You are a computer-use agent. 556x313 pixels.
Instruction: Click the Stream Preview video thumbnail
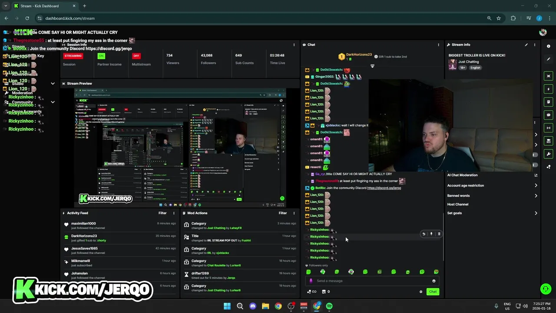[x=180, y=147]
